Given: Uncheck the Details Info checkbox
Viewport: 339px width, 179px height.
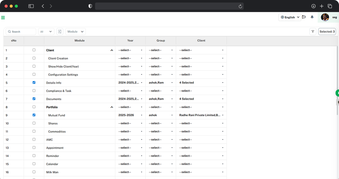Looking at the screenshot, I should (34, 82).
